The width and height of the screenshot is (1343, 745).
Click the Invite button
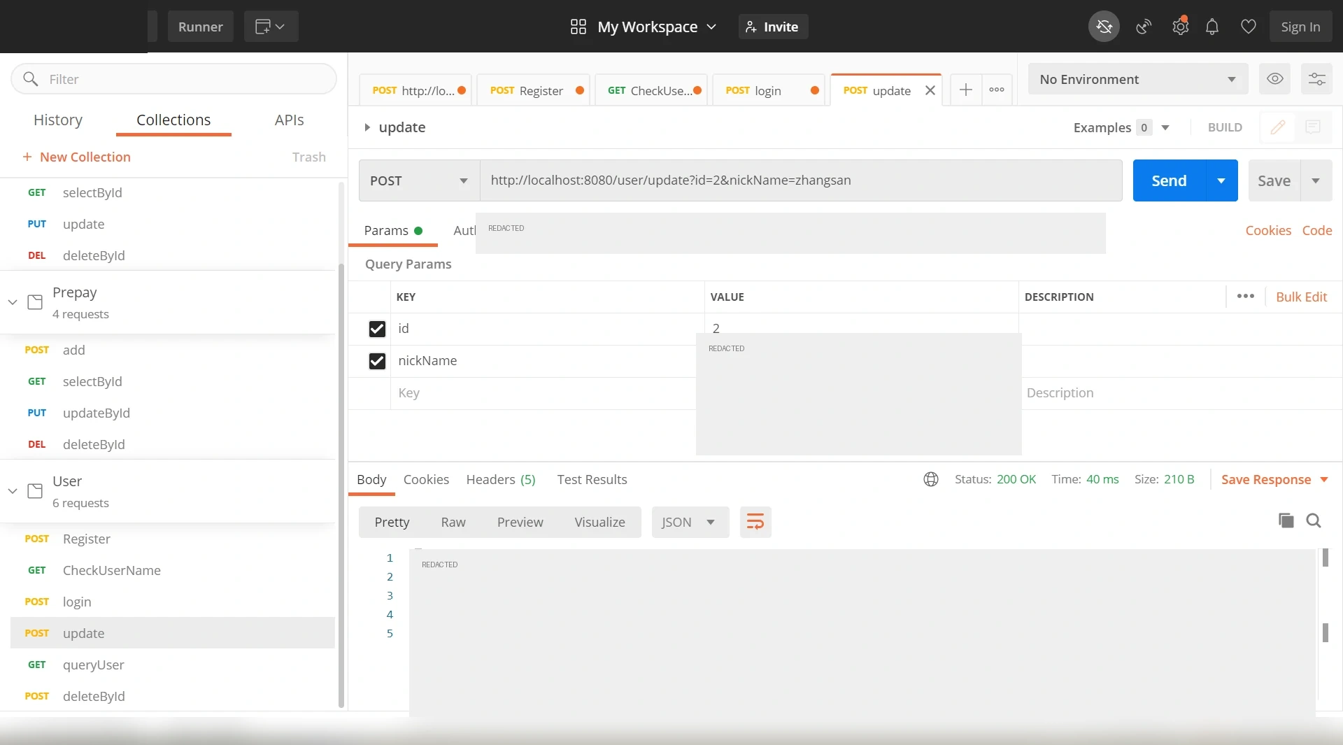[x=773, y=27]
